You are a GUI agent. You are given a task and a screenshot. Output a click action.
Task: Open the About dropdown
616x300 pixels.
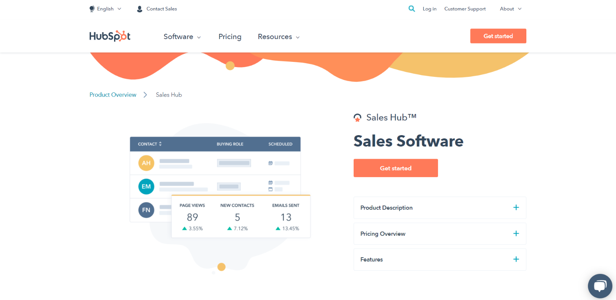(x=510, y=9)
